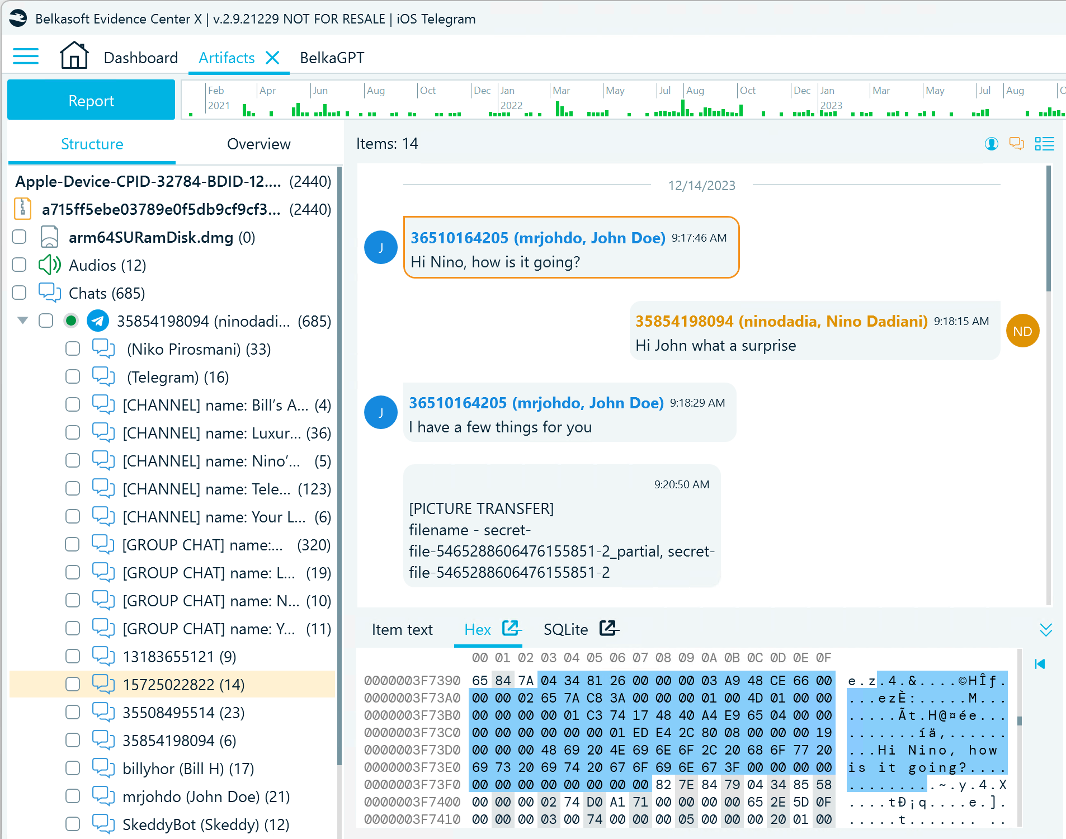Tick the Chats (685) checkbox
The image size is (1066, 839).
click(20, 293)
